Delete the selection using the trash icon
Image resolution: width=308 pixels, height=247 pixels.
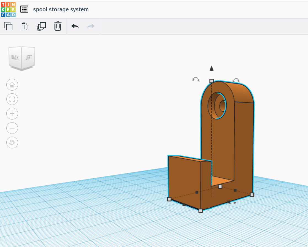pos(58,26)
